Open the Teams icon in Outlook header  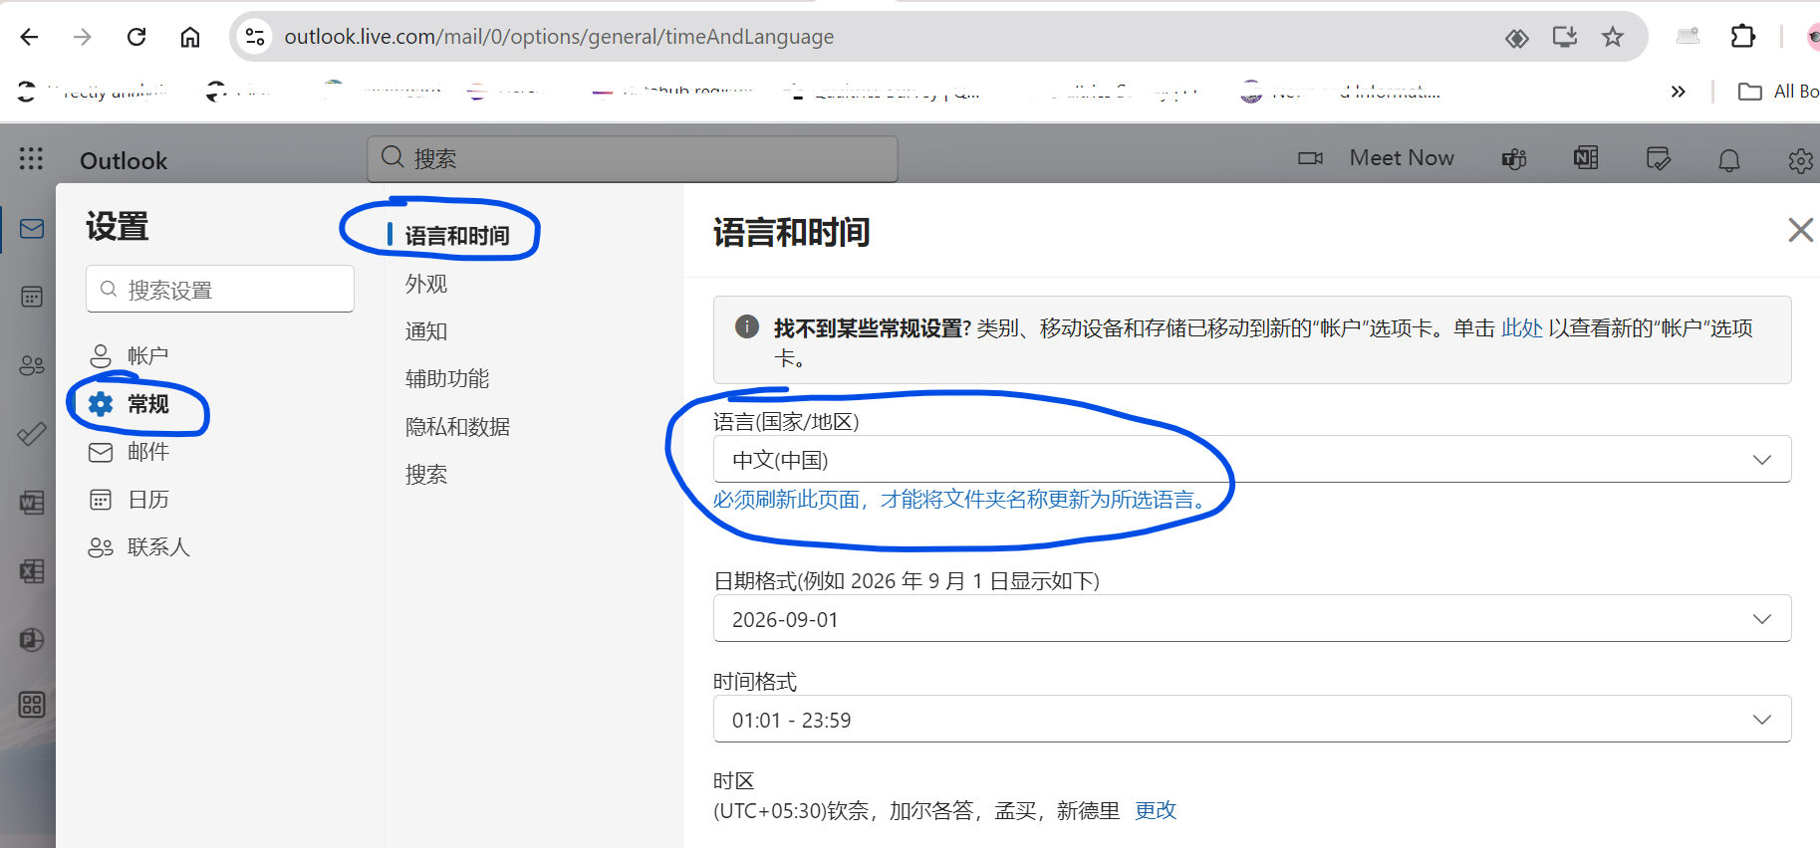[x=1514, y=158]
